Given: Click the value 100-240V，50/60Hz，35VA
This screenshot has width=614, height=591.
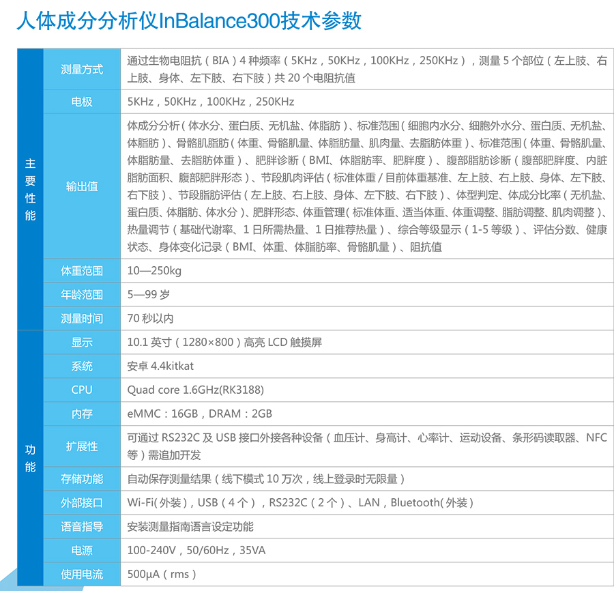Looking at the screenshot, I should (196, 550).
